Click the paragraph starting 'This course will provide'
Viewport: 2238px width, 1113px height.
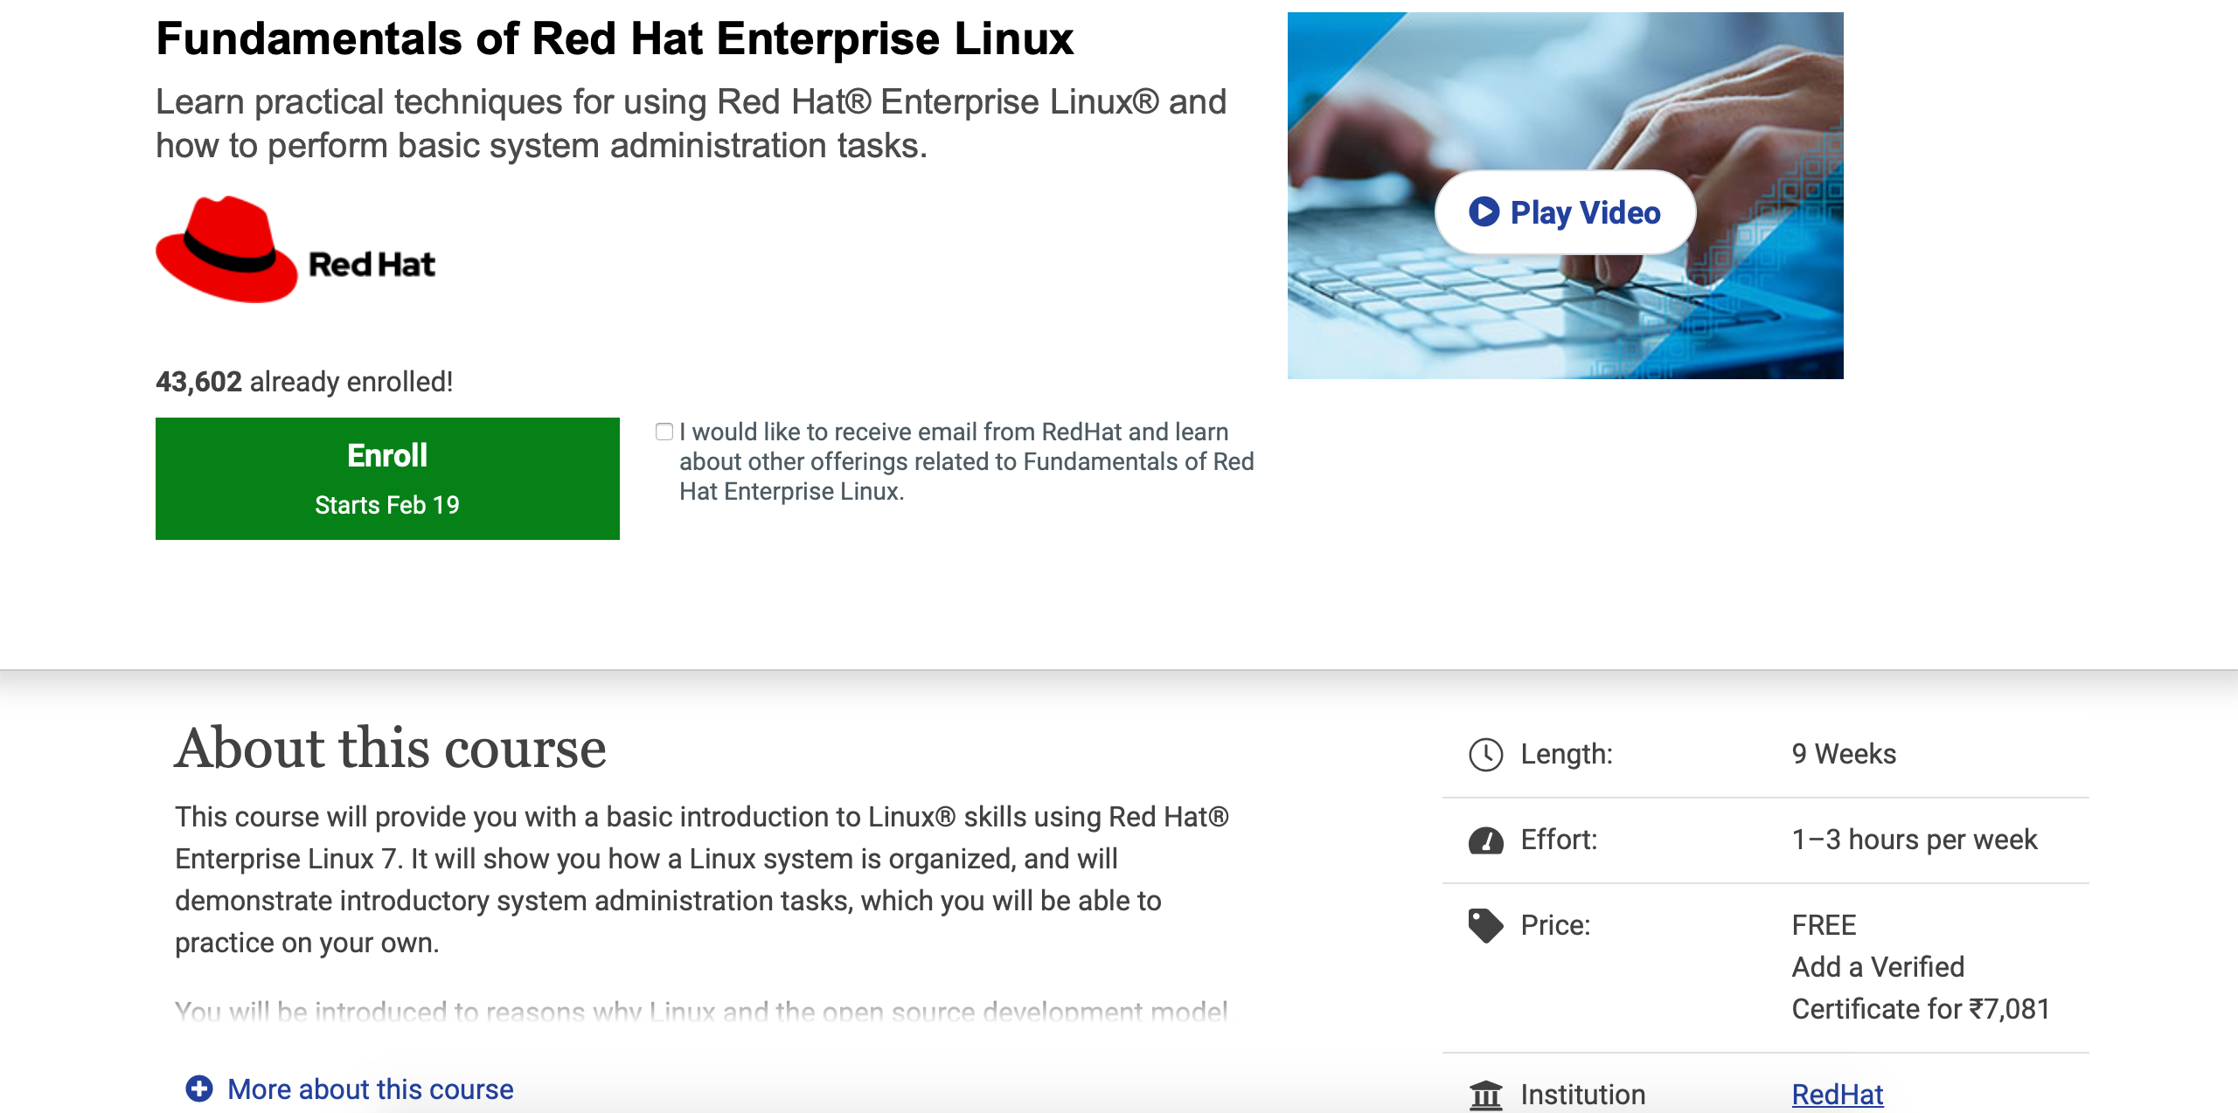[x=702, y=880]
